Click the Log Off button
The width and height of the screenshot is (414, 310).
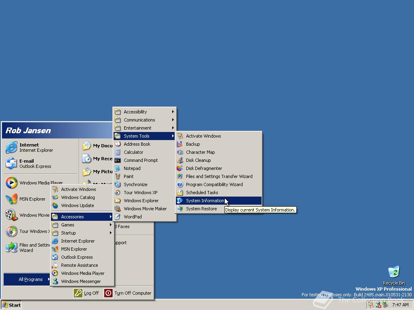(x=86, y=293)
